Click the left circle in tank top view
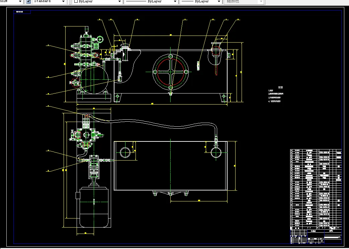The image size is (349, 249). [x=125, y=152]
